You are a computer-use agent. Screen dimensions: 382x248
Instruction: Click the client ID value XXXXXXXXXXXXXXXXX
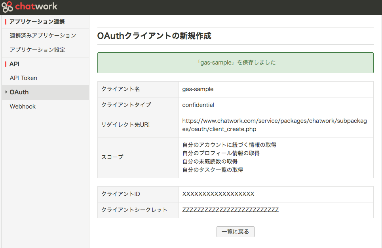(218, 194)
